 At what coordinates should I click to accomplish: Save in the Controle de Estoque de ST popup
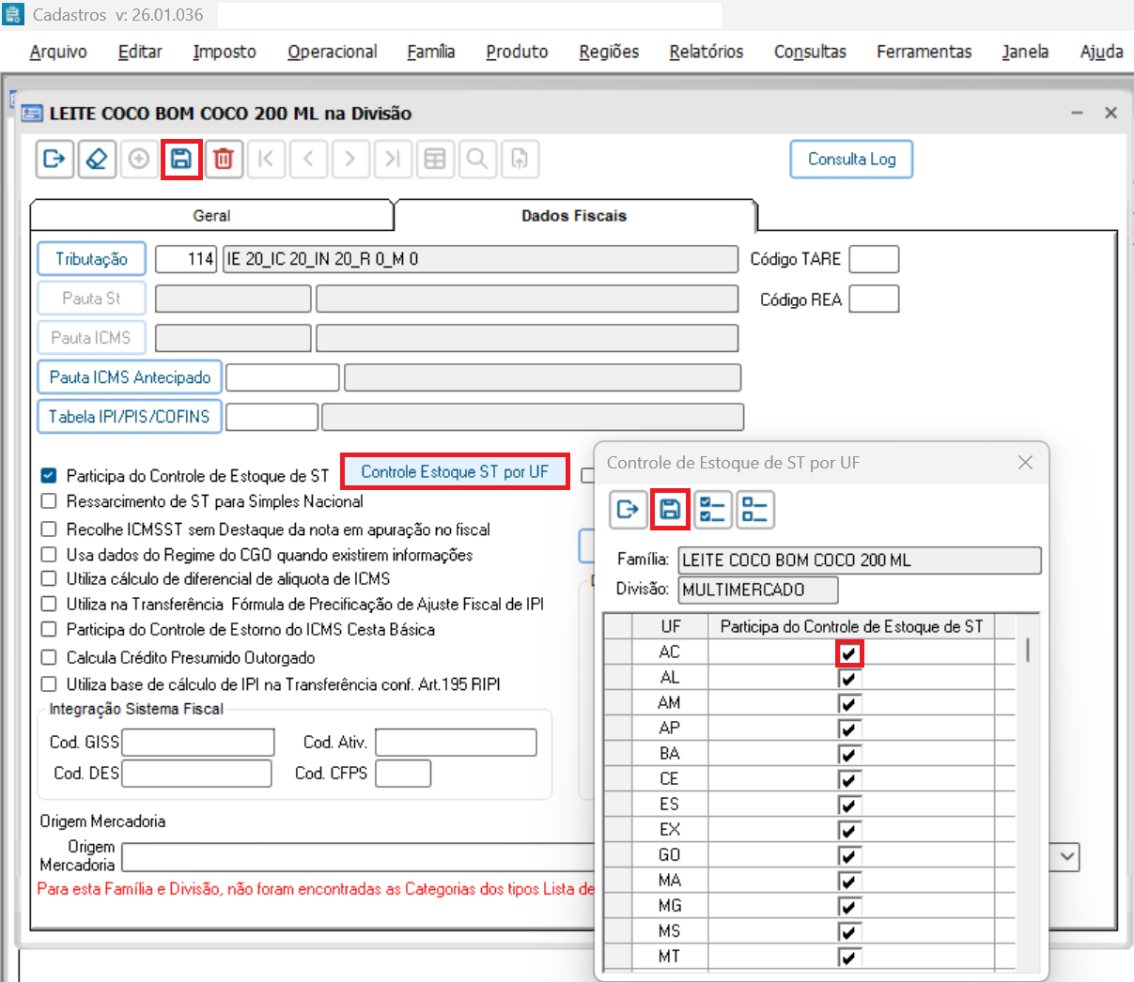(670, 510)
